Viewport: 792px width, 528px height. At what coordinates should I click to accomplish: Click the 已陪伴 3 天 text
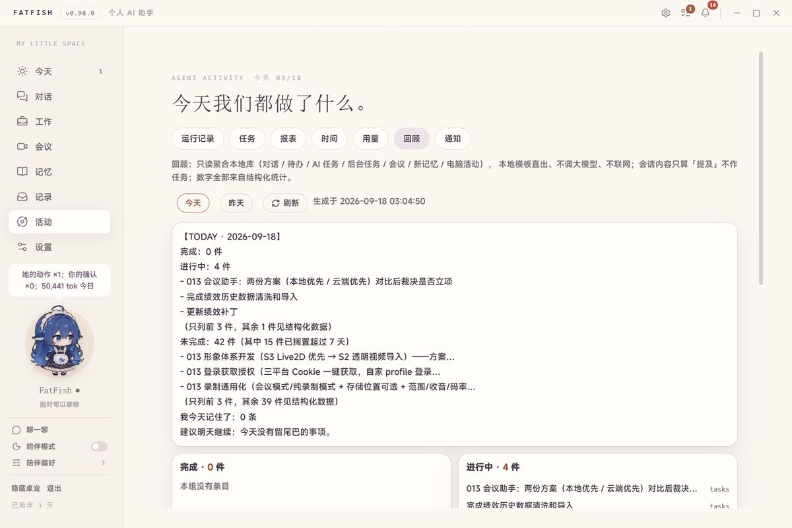[x=32, y=505]
